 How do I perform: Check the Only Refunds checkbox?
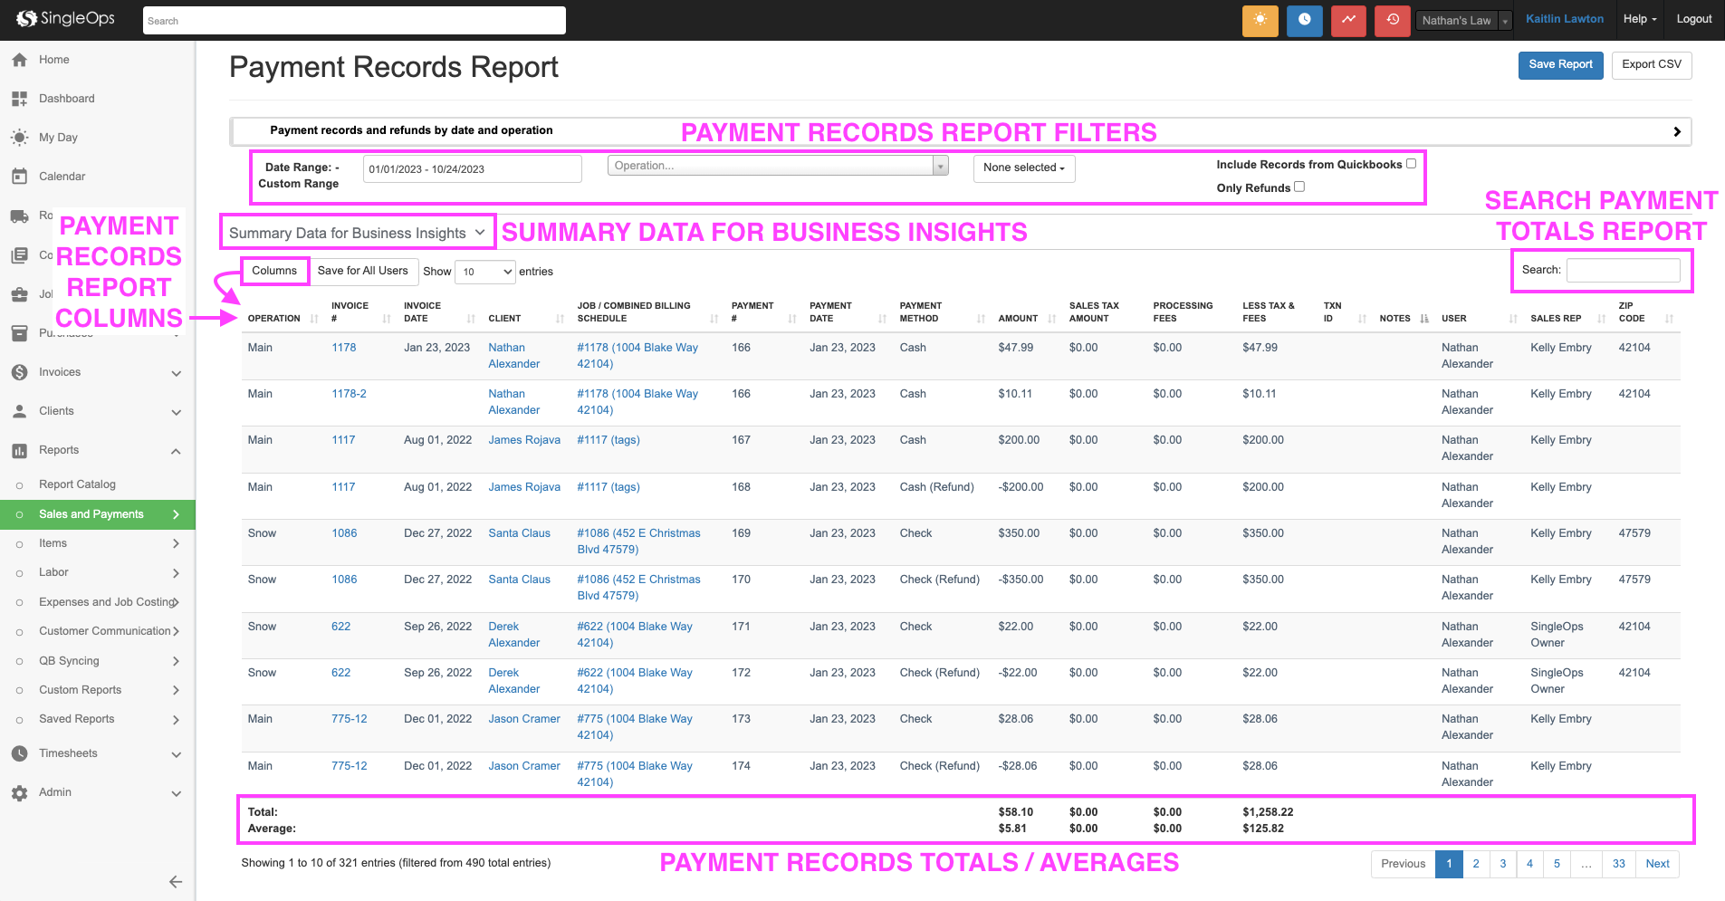coord(1299,187)
